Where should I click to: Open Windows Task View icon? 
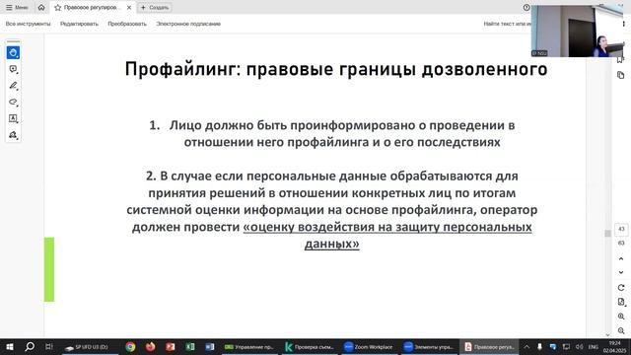pyautogui.click(x=48, y=347)
